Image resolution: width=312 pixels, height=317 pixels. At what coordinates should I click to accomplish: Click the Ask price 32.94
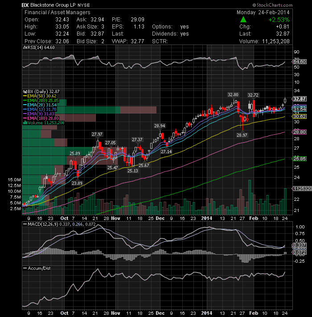(x=97, y=20)
